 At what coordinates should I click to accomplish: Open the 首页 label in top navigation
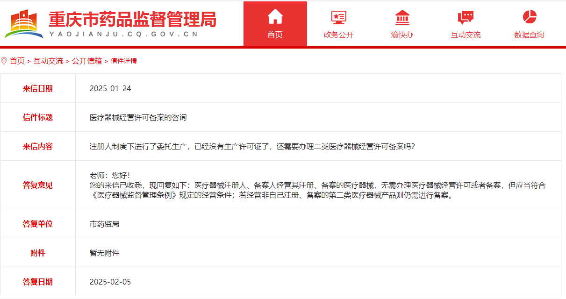click(275, 35)
